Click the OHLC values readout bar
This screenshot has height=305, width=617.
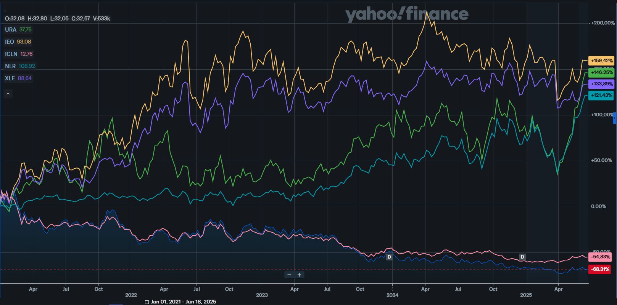57,18
